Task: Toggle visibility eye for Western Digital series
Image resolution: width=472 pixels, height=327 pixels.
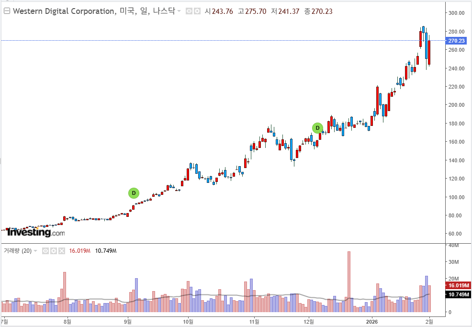Action: pos(189,11)
